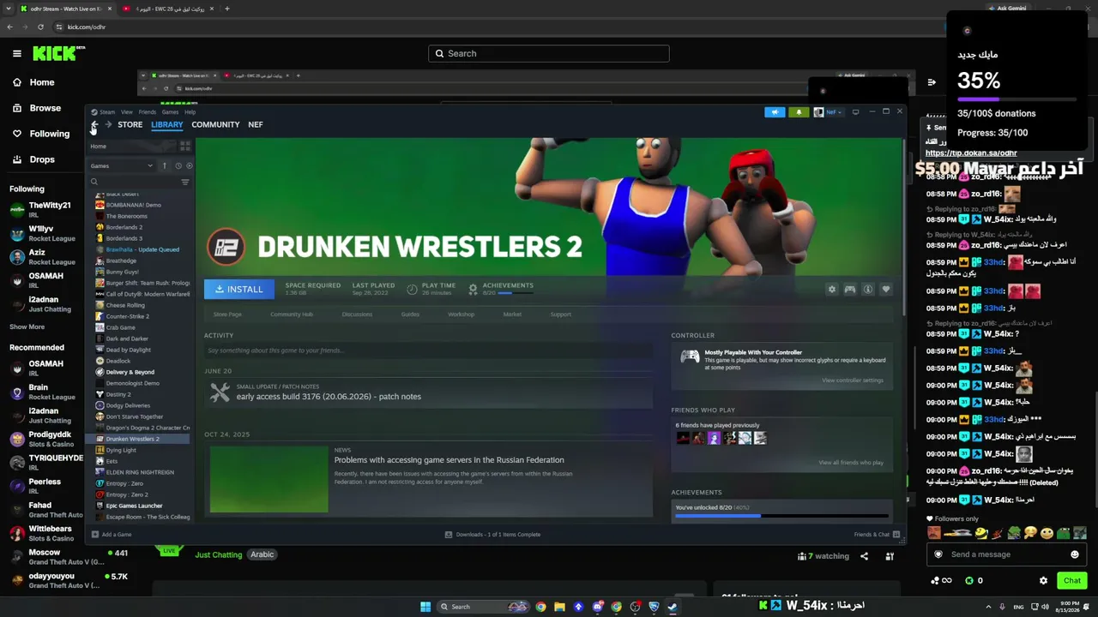Image resolution: width=1098 pixels, height=617 pixels.
Task: Collapse the Kick chat panel
Action: point(932,82)
